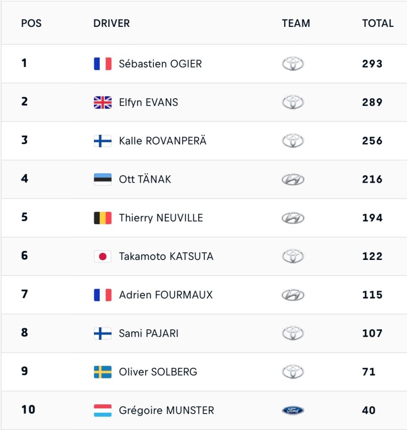Click the Swedish flag beside Oliver Solberg

[102, 372]
